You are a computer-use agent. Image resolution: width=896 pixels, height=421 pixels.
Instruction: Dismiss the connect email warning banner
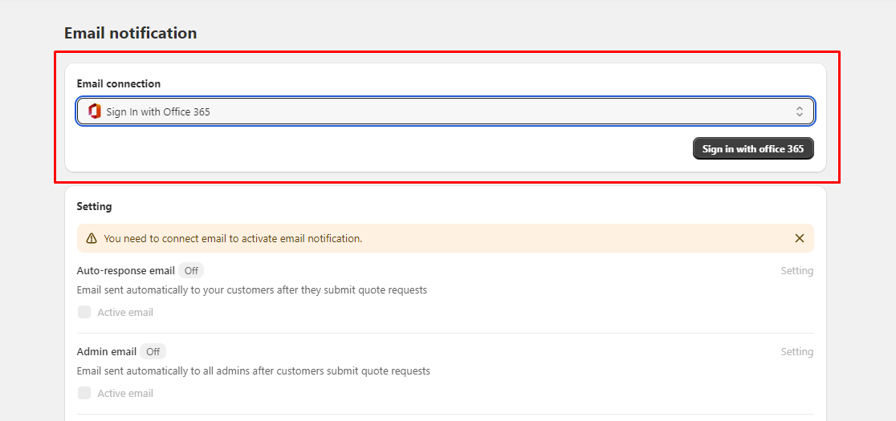799,238
